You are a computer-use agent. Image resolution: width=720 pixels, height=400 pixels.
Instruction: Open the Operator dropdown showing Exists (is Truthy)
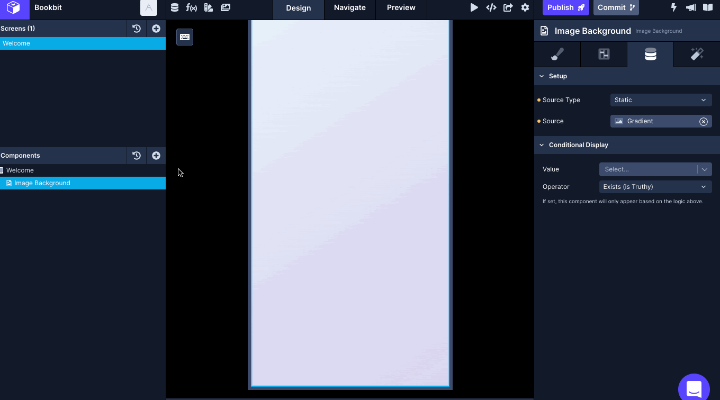(x=655, y=186)
